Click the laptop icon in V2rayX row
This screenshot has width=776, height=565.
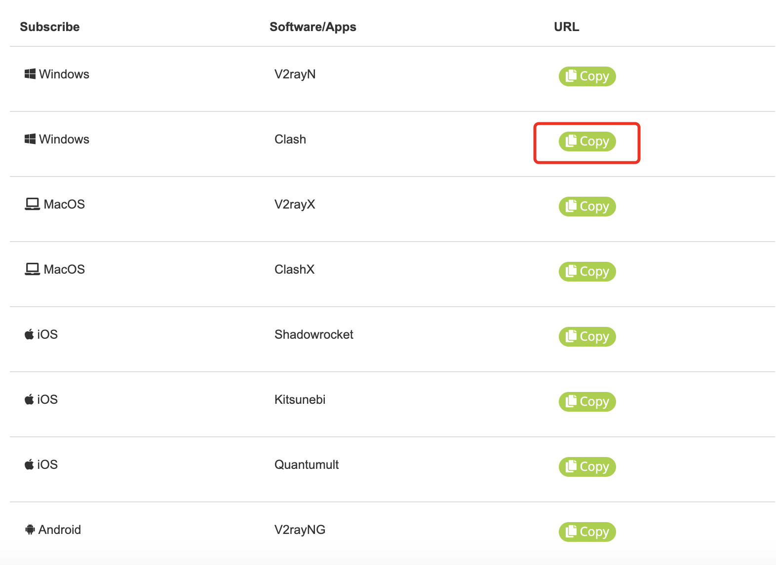click(x=32, y=204)
